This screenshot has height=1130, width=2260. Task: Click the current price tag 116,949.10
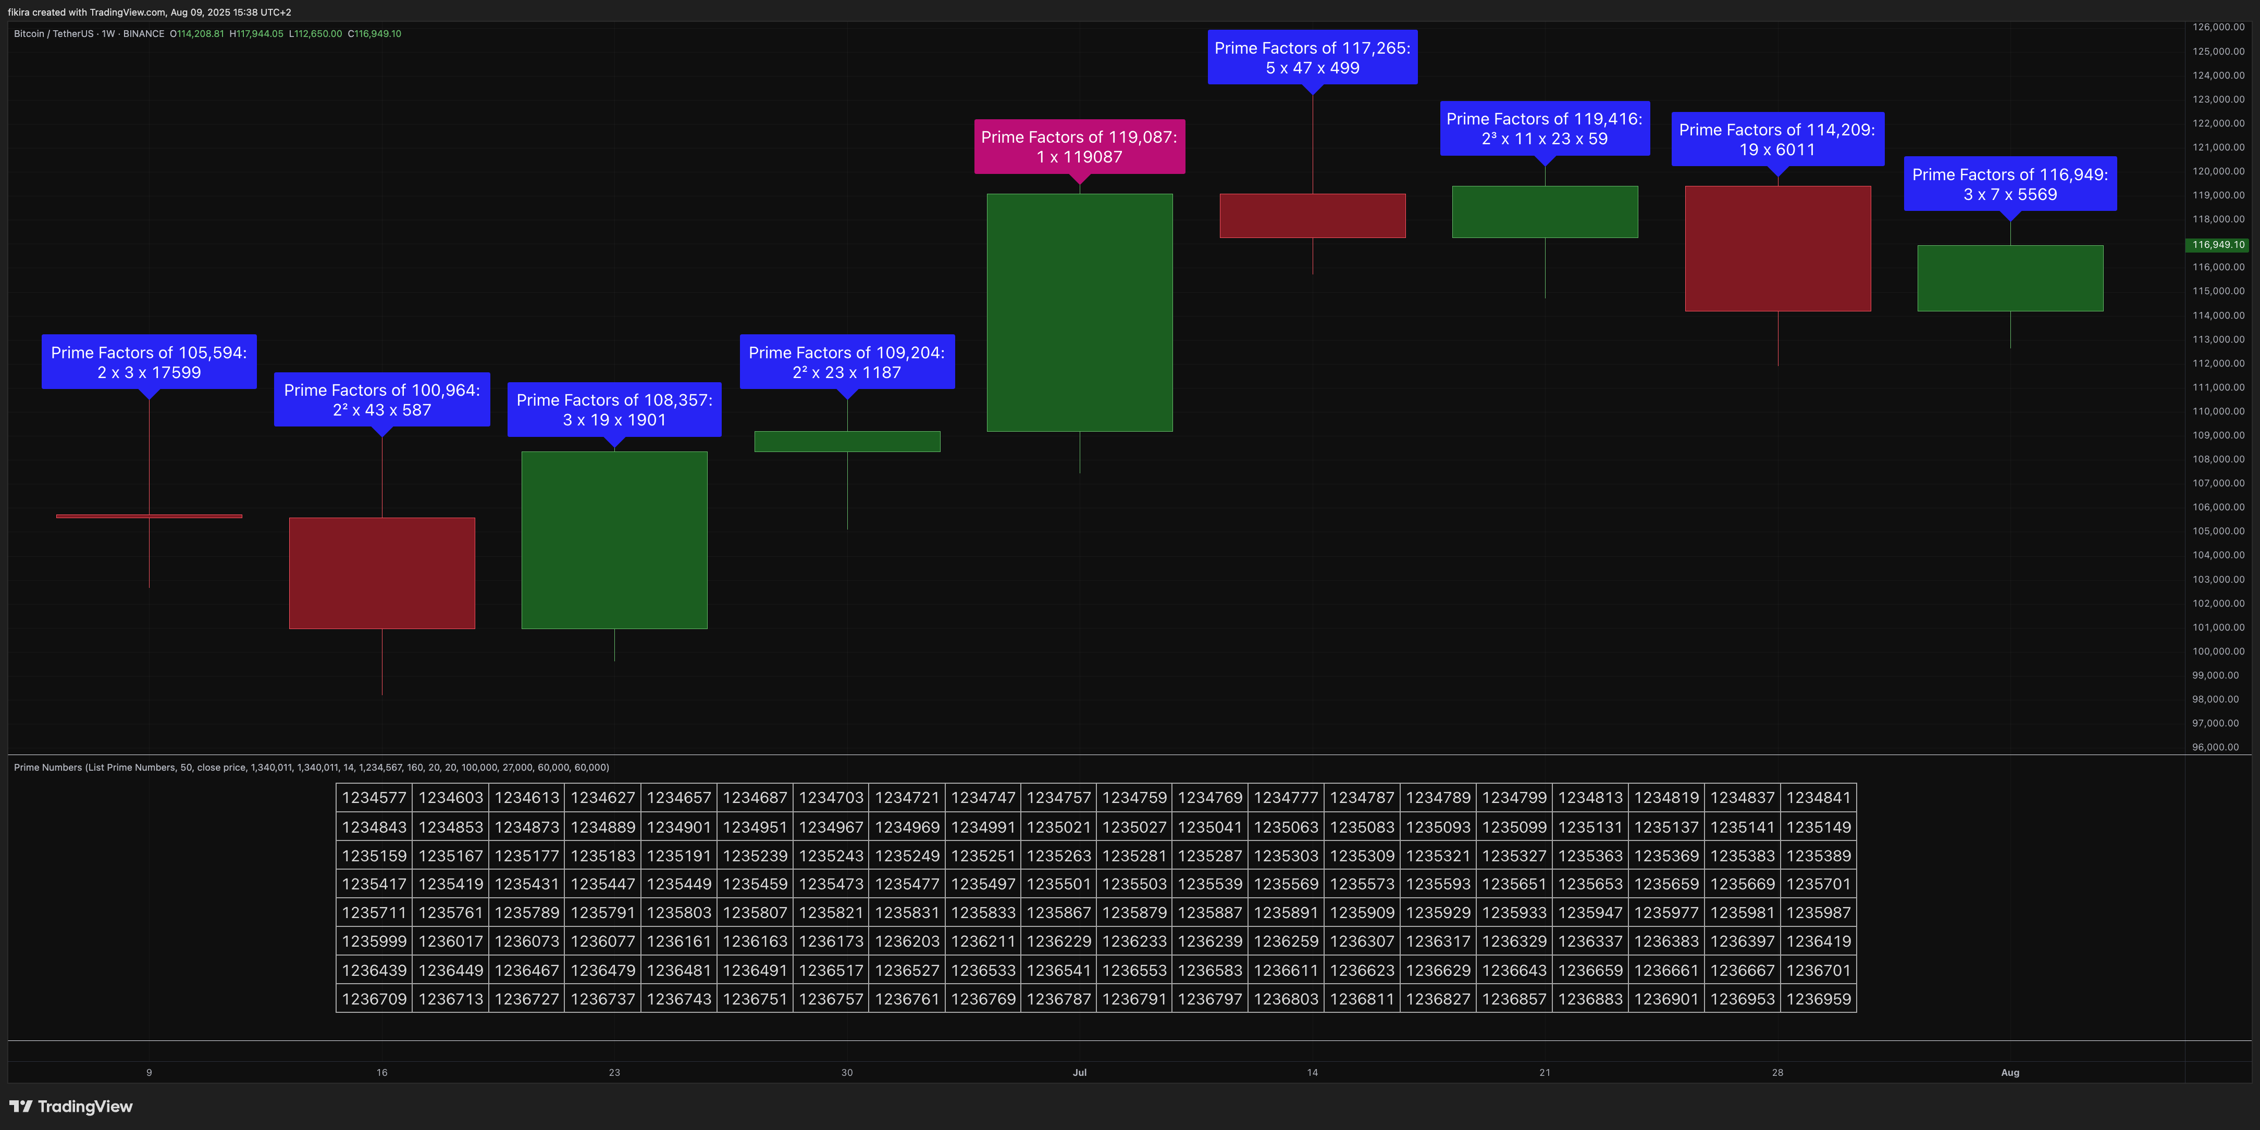point(2217,245)
